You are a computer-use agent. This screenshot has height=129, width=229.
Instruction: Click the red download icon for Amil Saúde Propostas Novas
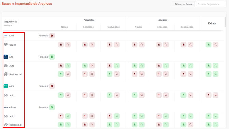coord(61,45)
